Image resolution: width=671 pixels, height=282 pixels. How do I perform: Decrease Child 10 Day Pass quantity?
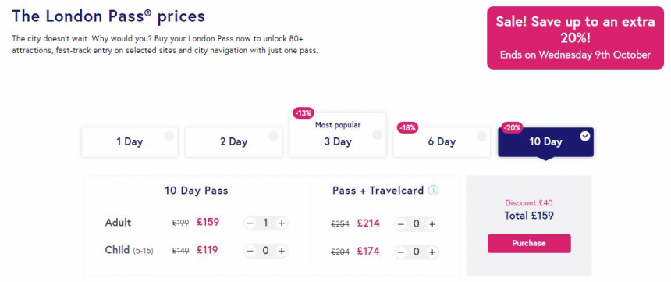250,251
